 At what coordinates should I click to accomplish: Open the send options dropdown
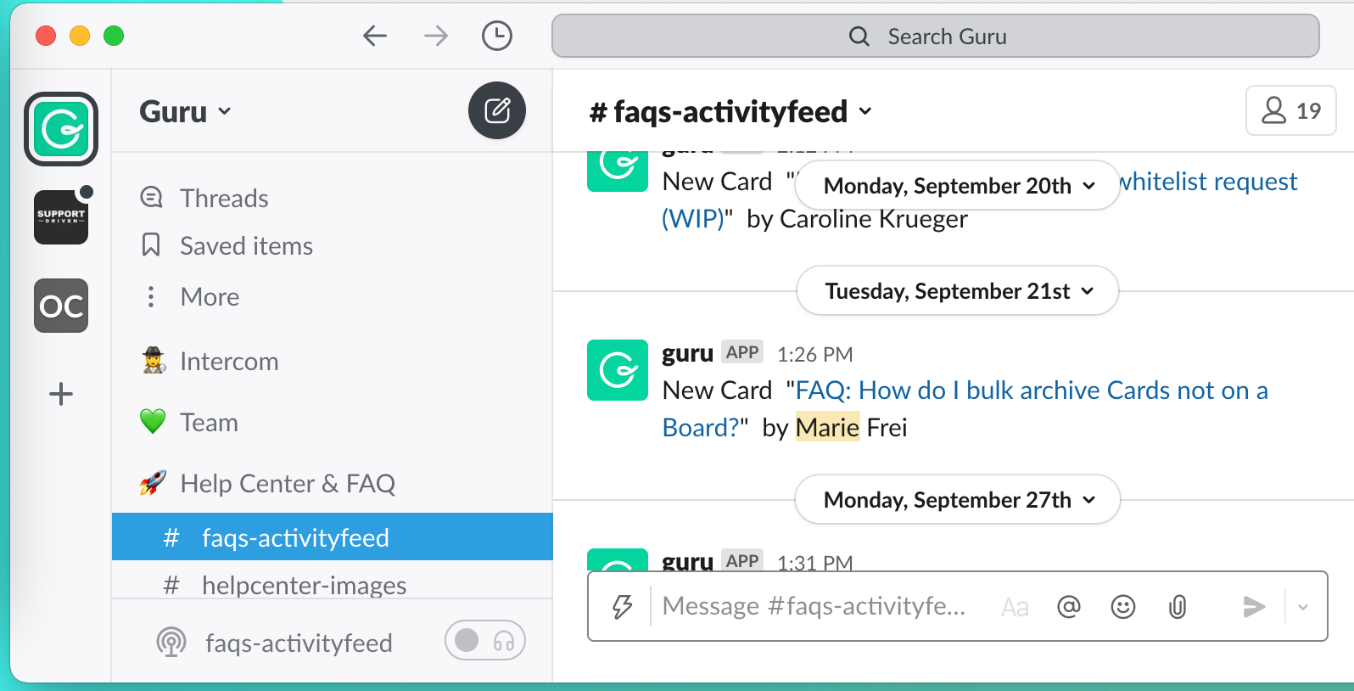pyautogui.click(x=1303, y=607)
